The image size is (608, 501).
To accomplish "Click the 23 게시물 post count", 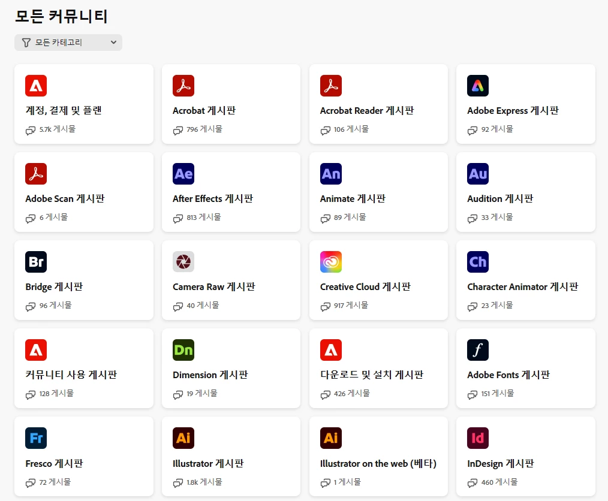I will coord(497,305).
